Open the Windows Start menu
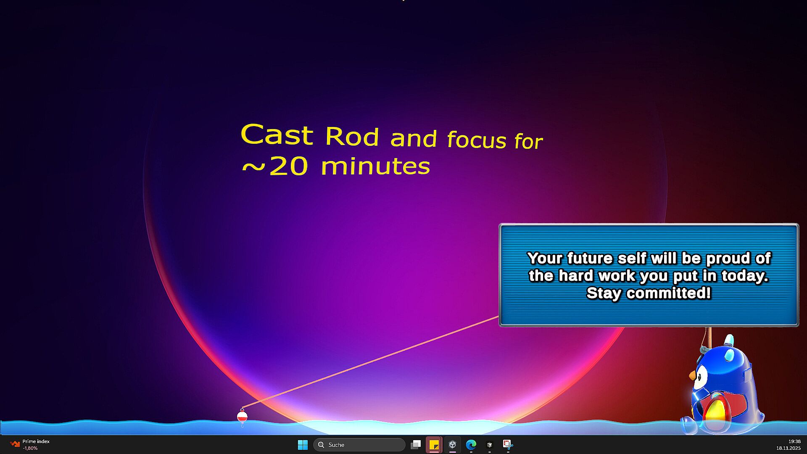The height and width of the screenshot is (454, 807). pyautogui.click(x=303, y=445)
